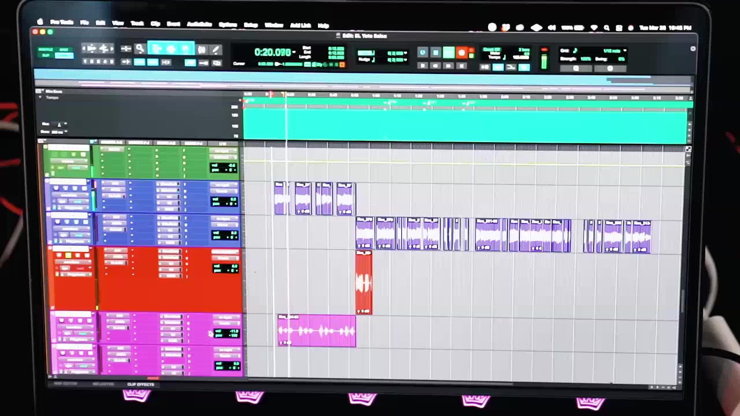Toggle Wait for Note in MIDI controls
Image resolution: width=740 pixels, height=416 pixels.
[485, 68]
